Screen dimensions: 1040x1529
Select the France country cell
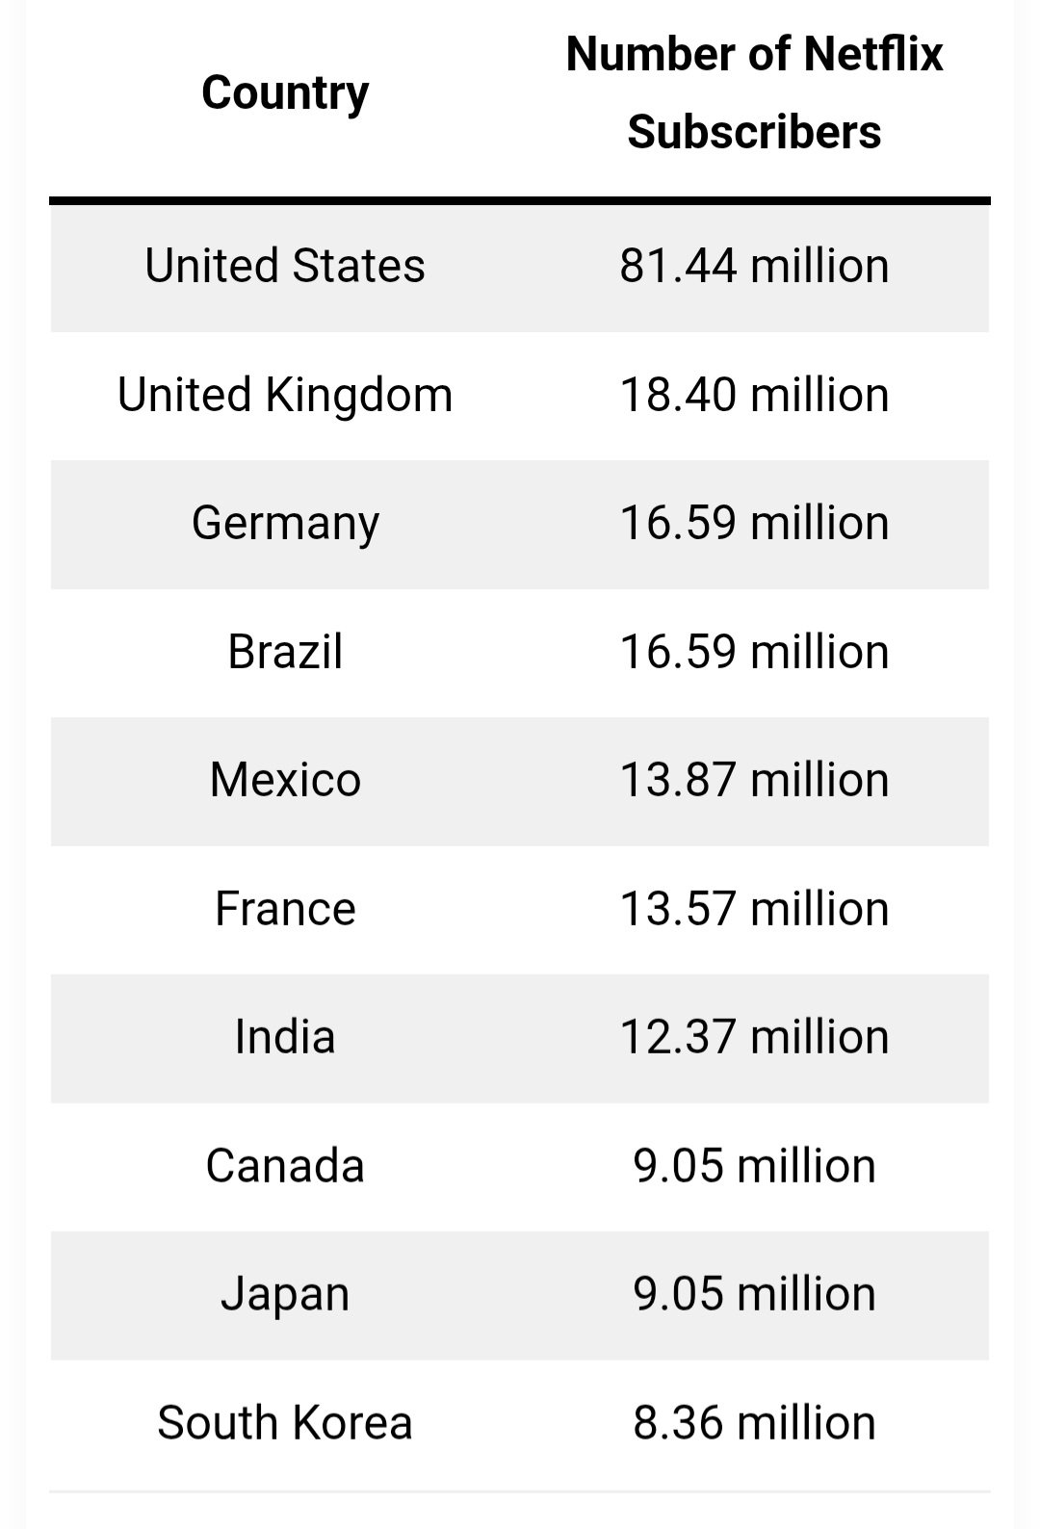click(x=285, y=909)
